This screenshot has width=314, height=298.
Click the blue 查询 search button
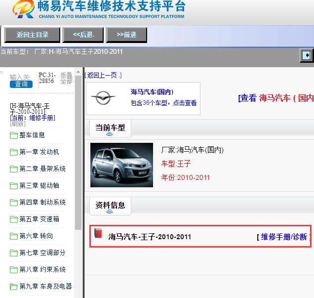(21, 84)
